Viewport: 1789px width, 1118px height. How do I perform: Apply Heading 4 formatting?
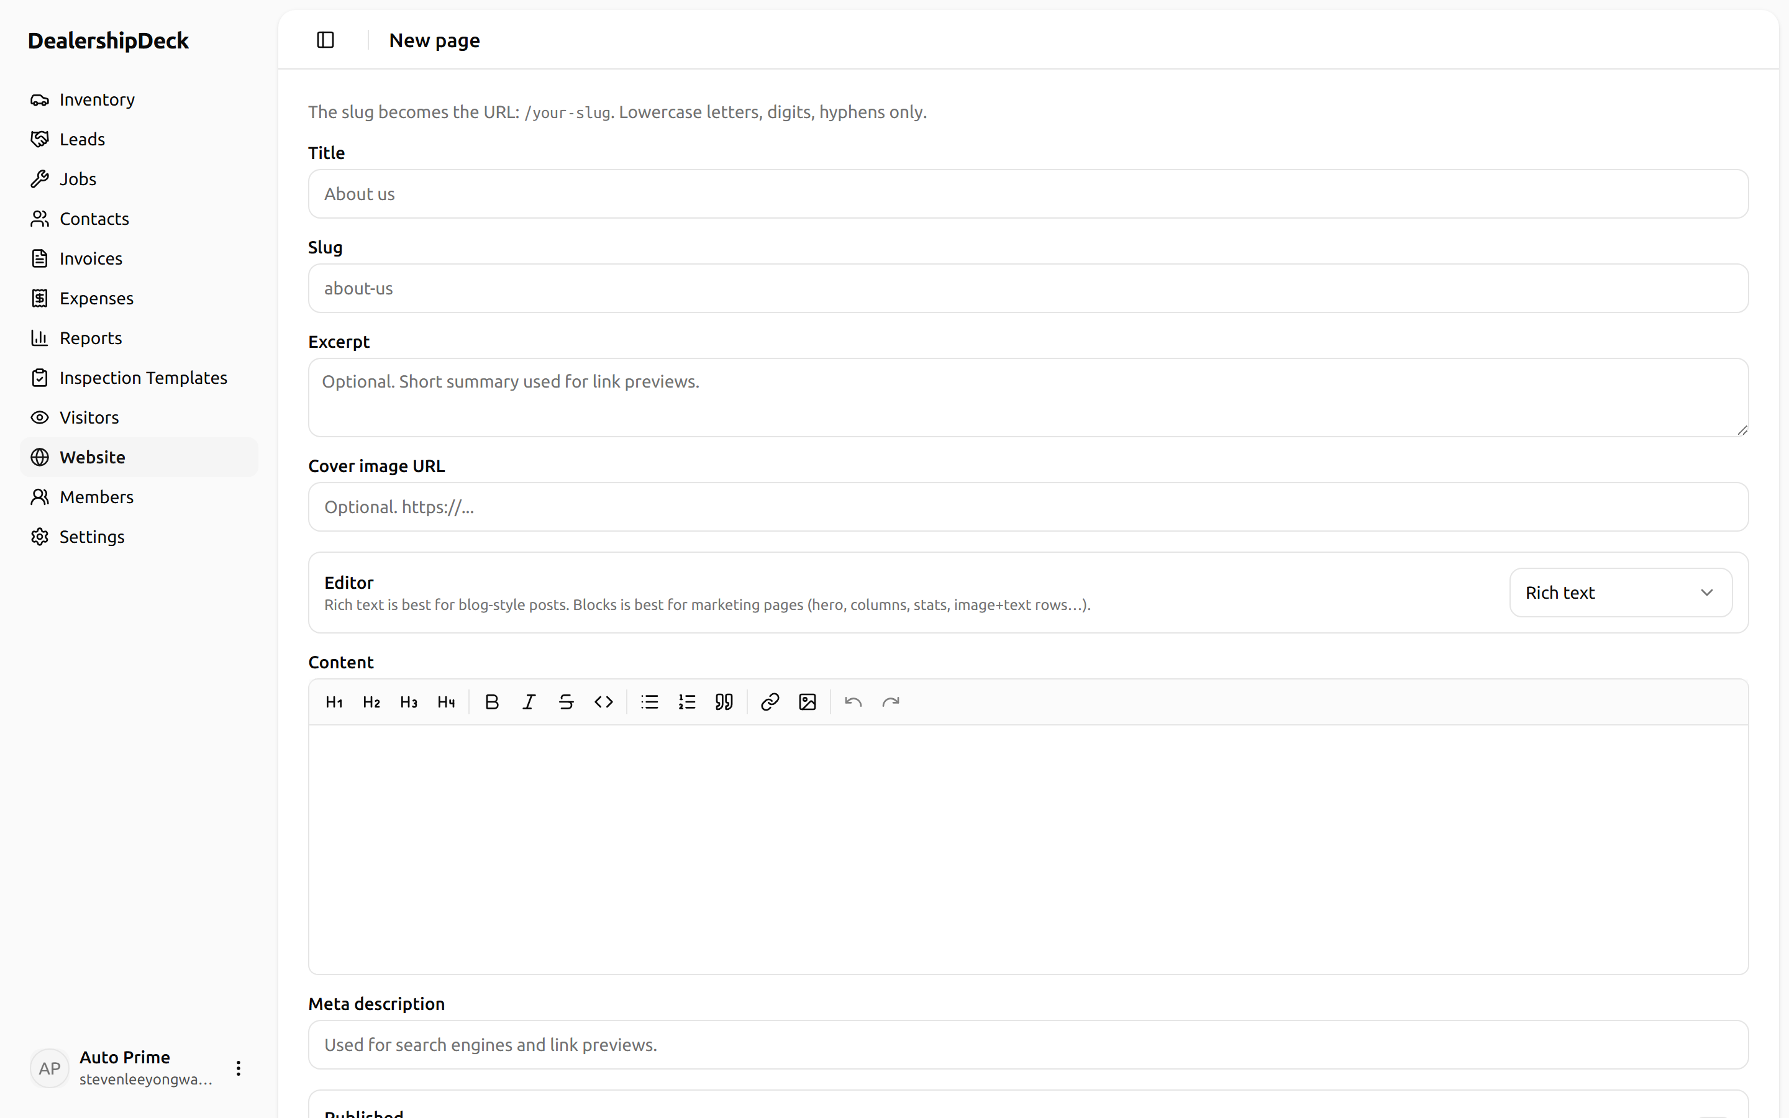coord(447,702)
